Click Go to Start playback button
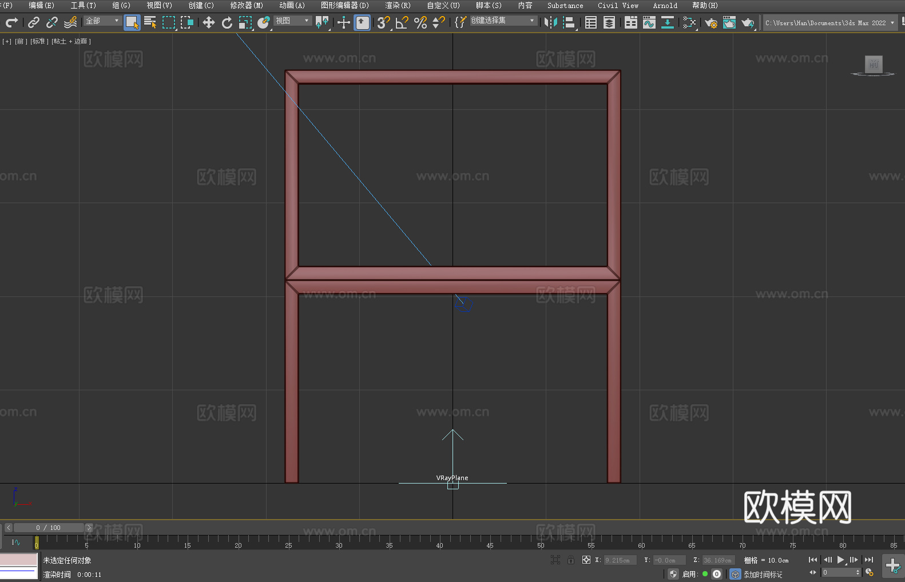The height and width of the screenshot is (582, 905). point(813,560)
